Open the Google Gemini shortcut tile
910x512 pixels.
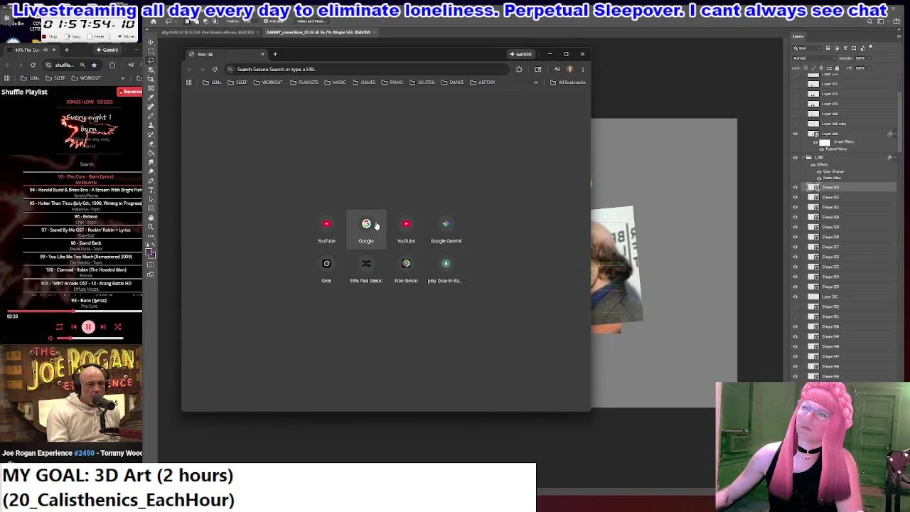(x=446, y=230)
